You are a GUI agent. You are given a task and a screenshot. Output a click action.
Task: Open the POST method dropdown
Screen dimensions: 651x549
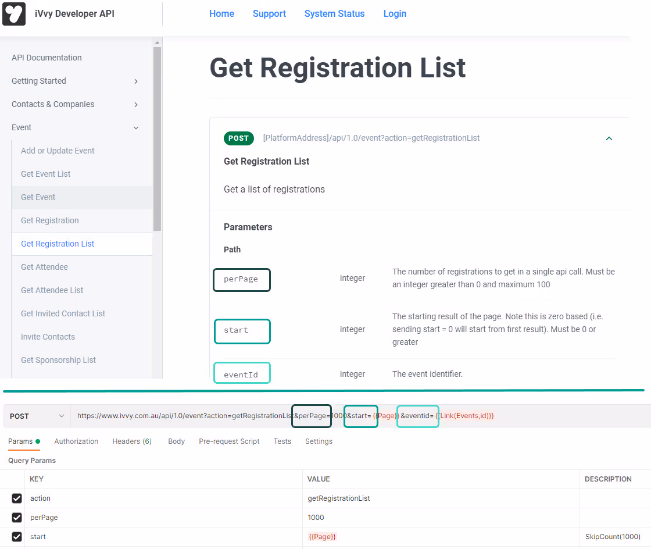[37, 416]
